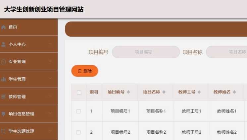Check the checkbox for row 1
The width and height of the screenshot is (247, 140).
coord(78,111)
